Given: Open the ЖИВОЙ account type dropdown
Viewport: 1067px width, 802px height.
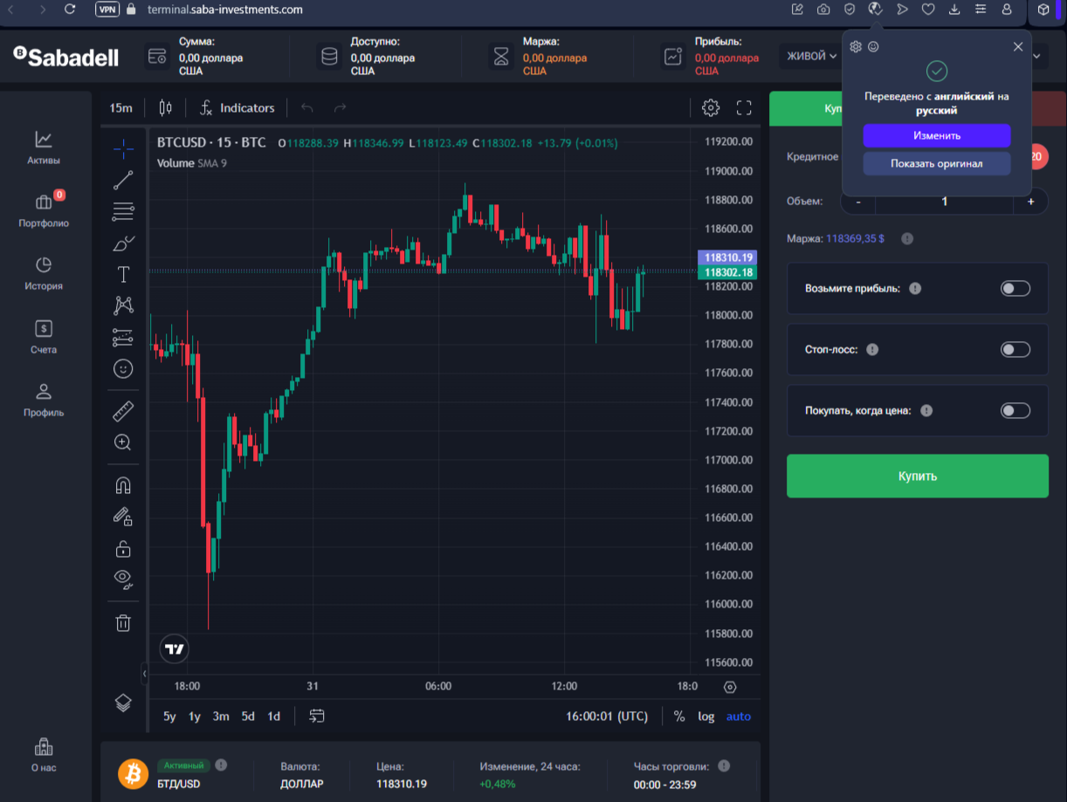Looking at the screenshot, I should point(812,56).
